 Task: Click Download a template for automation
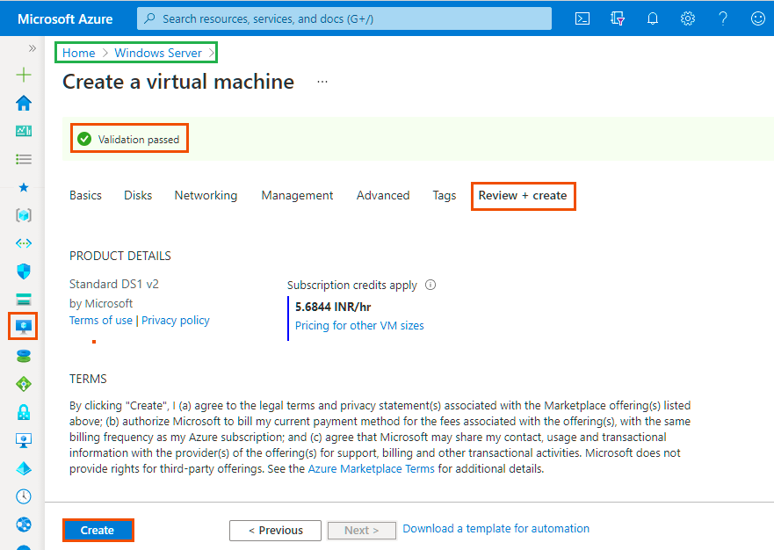tap(496, 529)
